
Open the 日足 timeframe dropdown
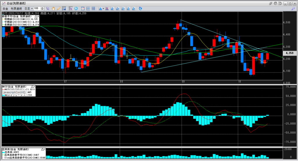coord(29,8)
